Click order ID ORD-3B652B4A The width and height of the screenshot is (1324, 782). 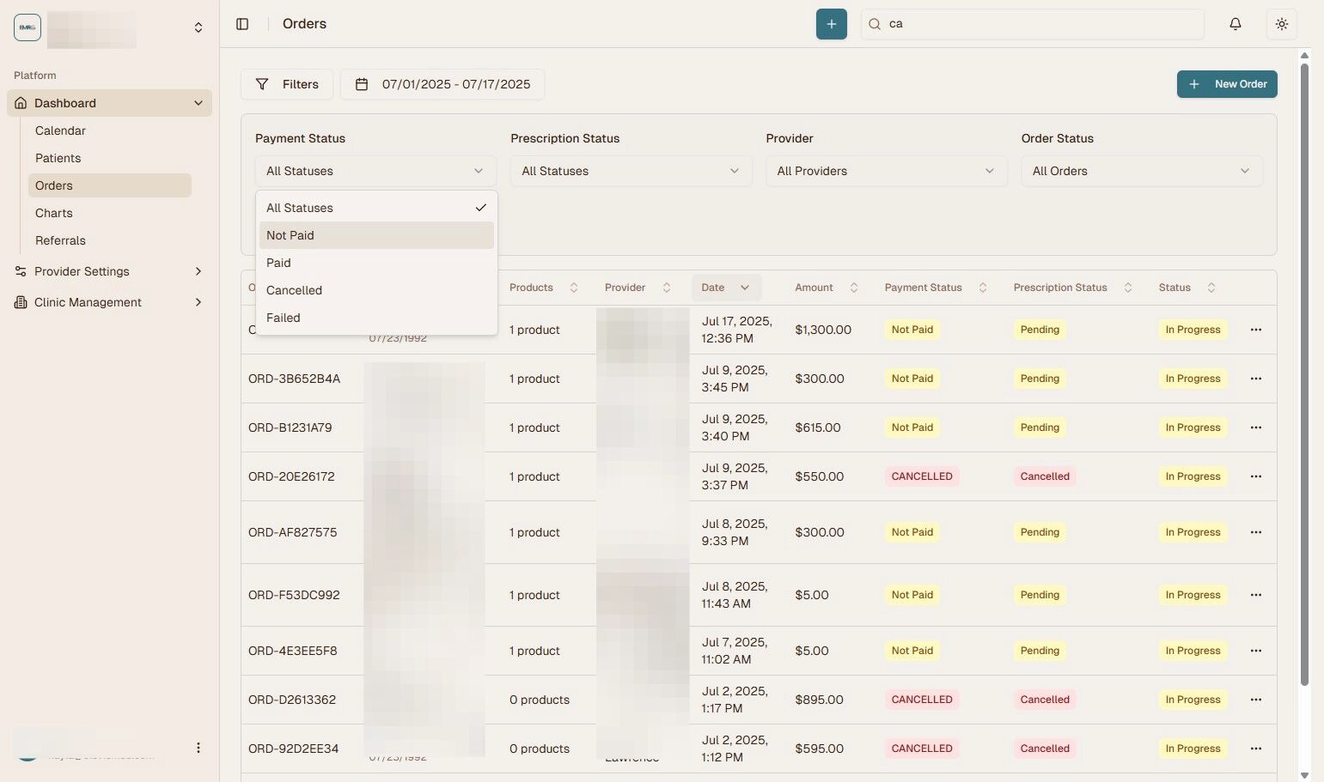(x=294, y=379)
